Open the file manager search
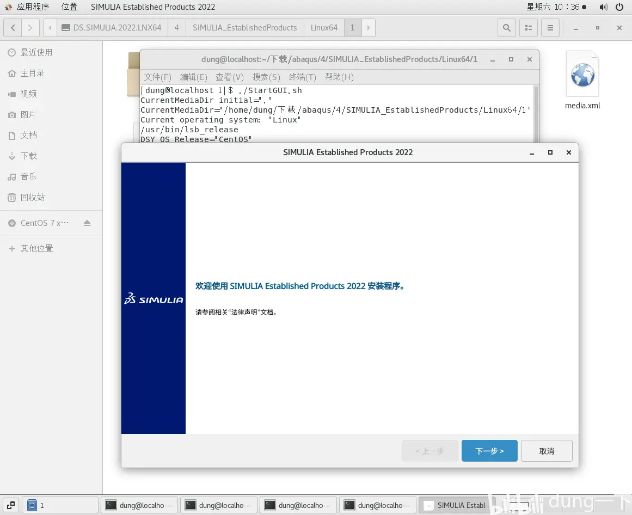The image size is (632, 515). click(507, 28)
